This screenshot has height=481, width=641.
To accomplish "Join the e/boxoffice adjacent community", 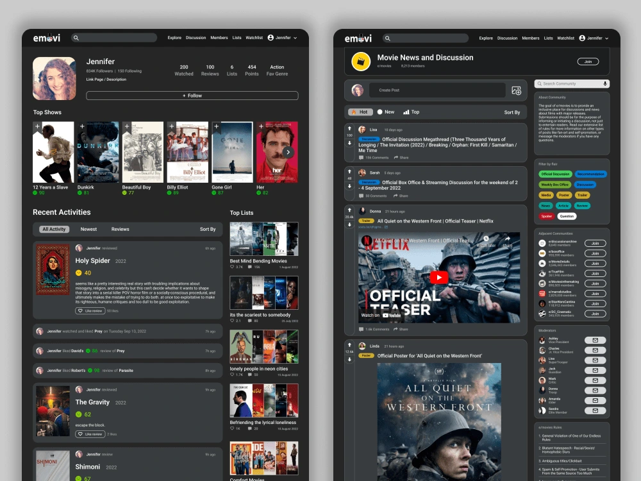I will click(x=595, y=253).
